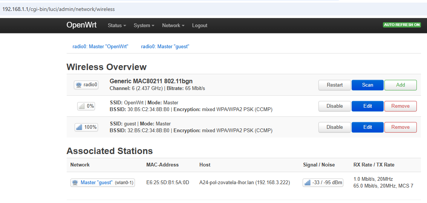The width and height of the screenshot is (427, 203).
Task: Click Logout in the top navigation
Action: pyautogui.click(x=200, y=25)
